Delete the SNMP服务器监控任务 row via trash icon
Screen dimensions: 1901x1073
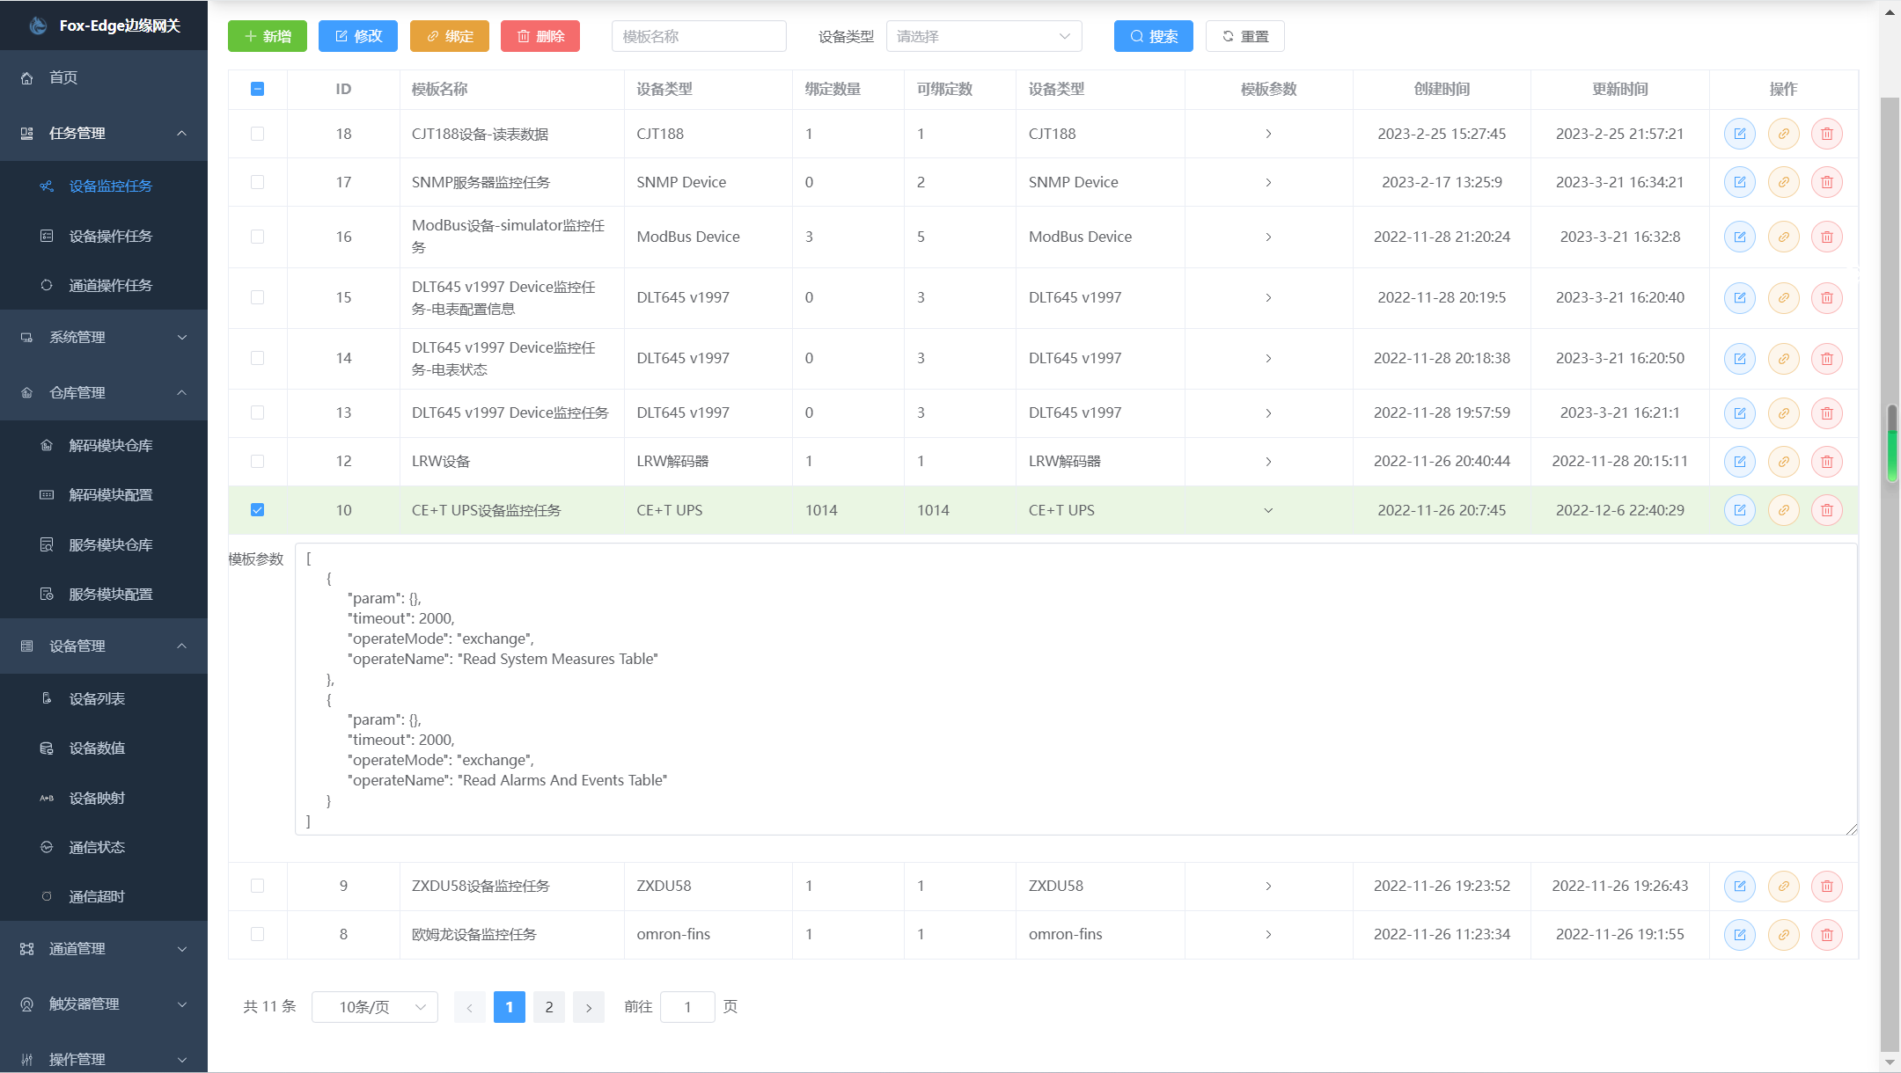[x=1827, y=182]
